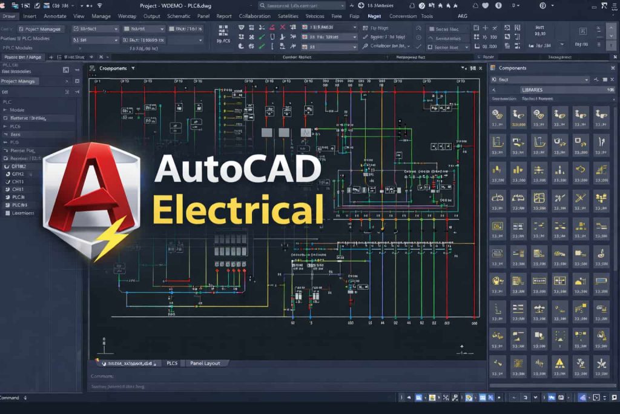The image size is (620, 414).
Task: Click the search field in title bar
Action: point(302,5)
